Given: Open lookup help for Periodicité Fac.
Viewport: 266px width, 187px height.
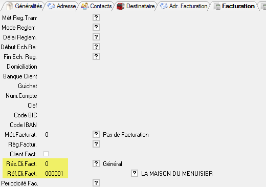Looking at the screenshot, I should coord(96,183).
